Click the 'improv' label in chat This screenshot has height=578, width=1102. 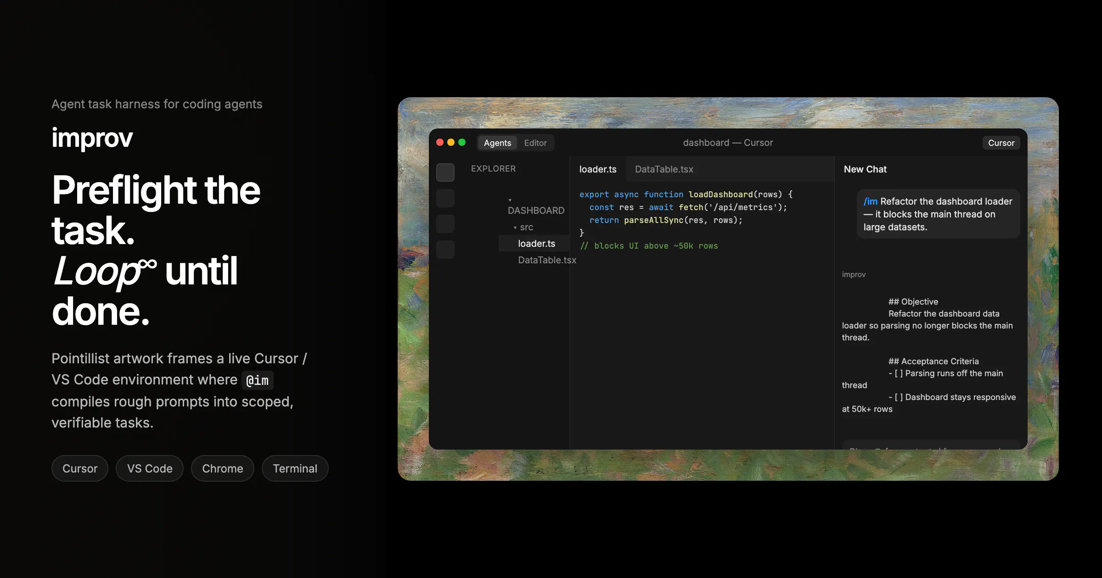(854, 274)
